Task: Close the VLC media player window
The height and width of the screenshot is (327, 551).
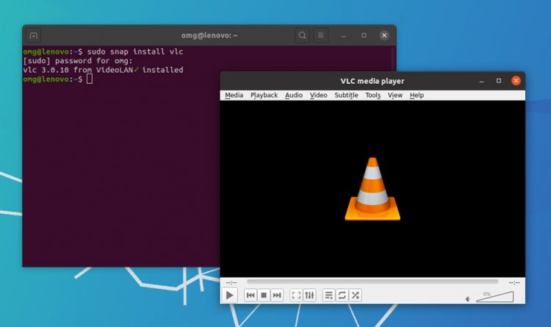Action: click(x=516, y=81)
